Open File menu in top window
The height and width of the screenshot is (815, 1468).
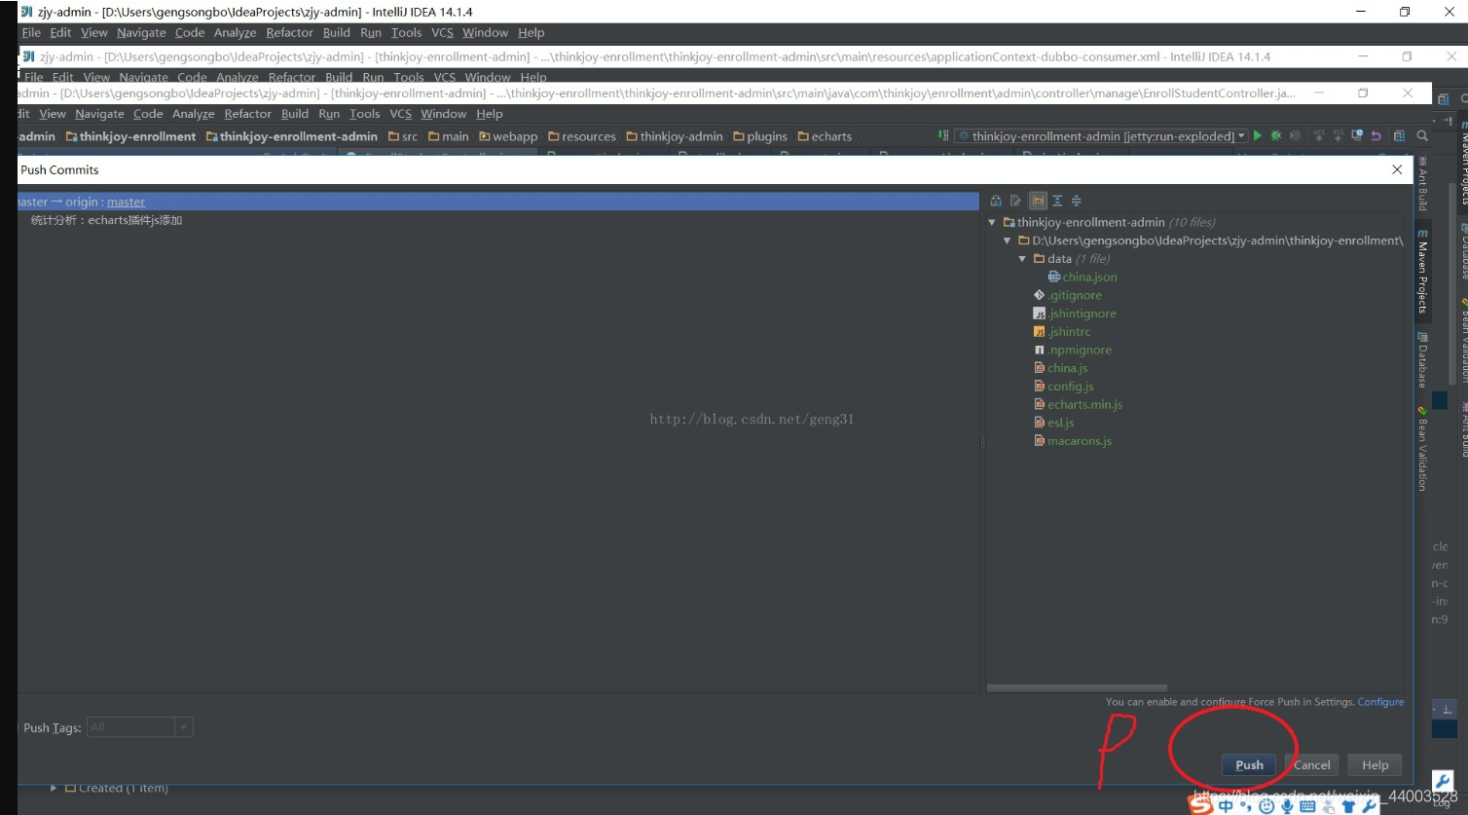pyautogui.click(x=31, y=32)
